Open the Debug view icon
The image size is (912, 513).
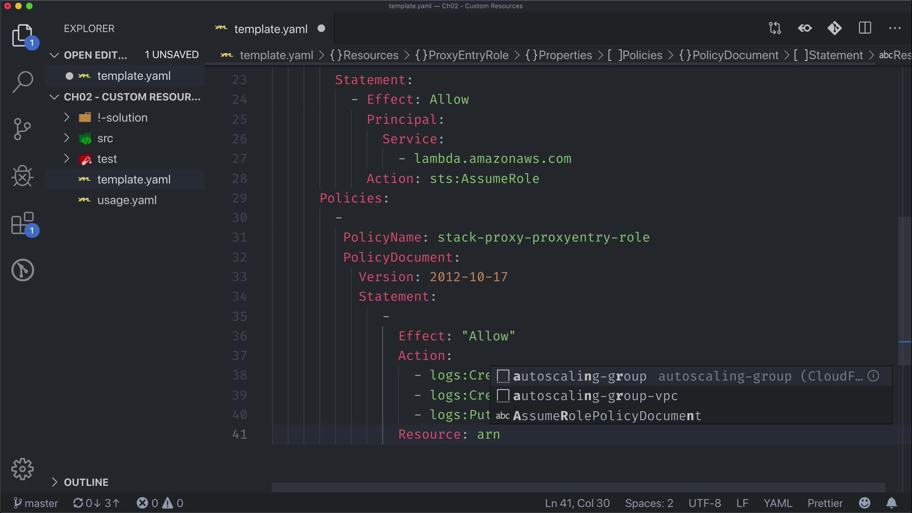22,176
